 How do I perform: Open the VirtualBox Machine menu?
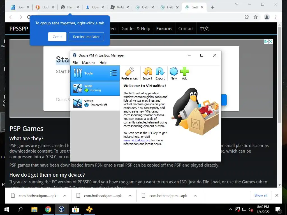click(89, 62)
